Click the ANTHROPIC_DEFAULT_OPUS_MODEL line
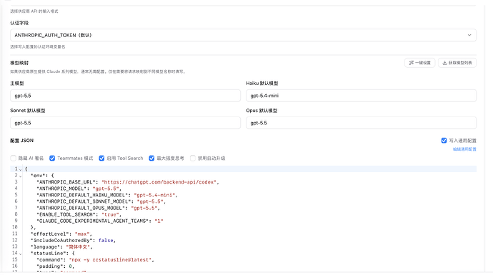This screenshot has height=275, width=493. point(98,208)
